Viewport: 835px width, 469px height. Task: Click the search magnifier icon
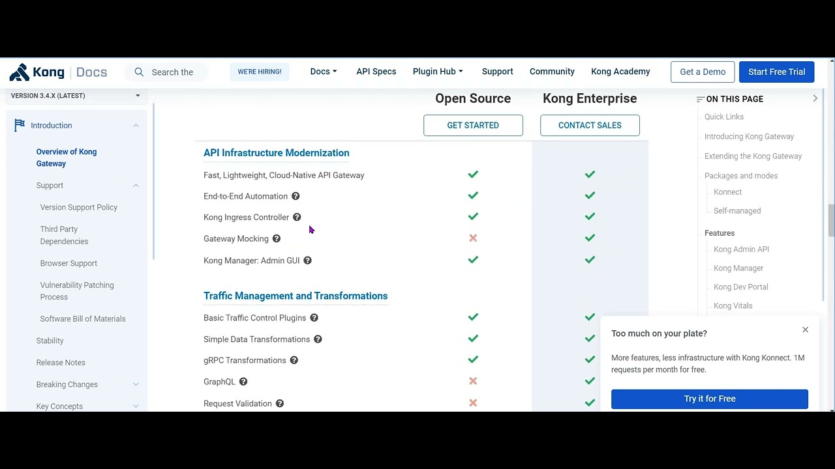(139, 72)
